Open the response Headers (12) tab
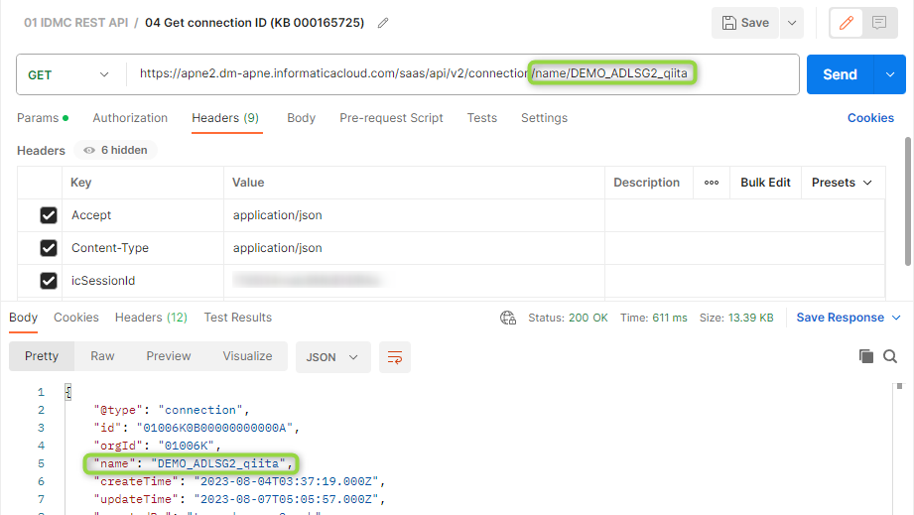This screenshot has width=914, height=515. 151,318
